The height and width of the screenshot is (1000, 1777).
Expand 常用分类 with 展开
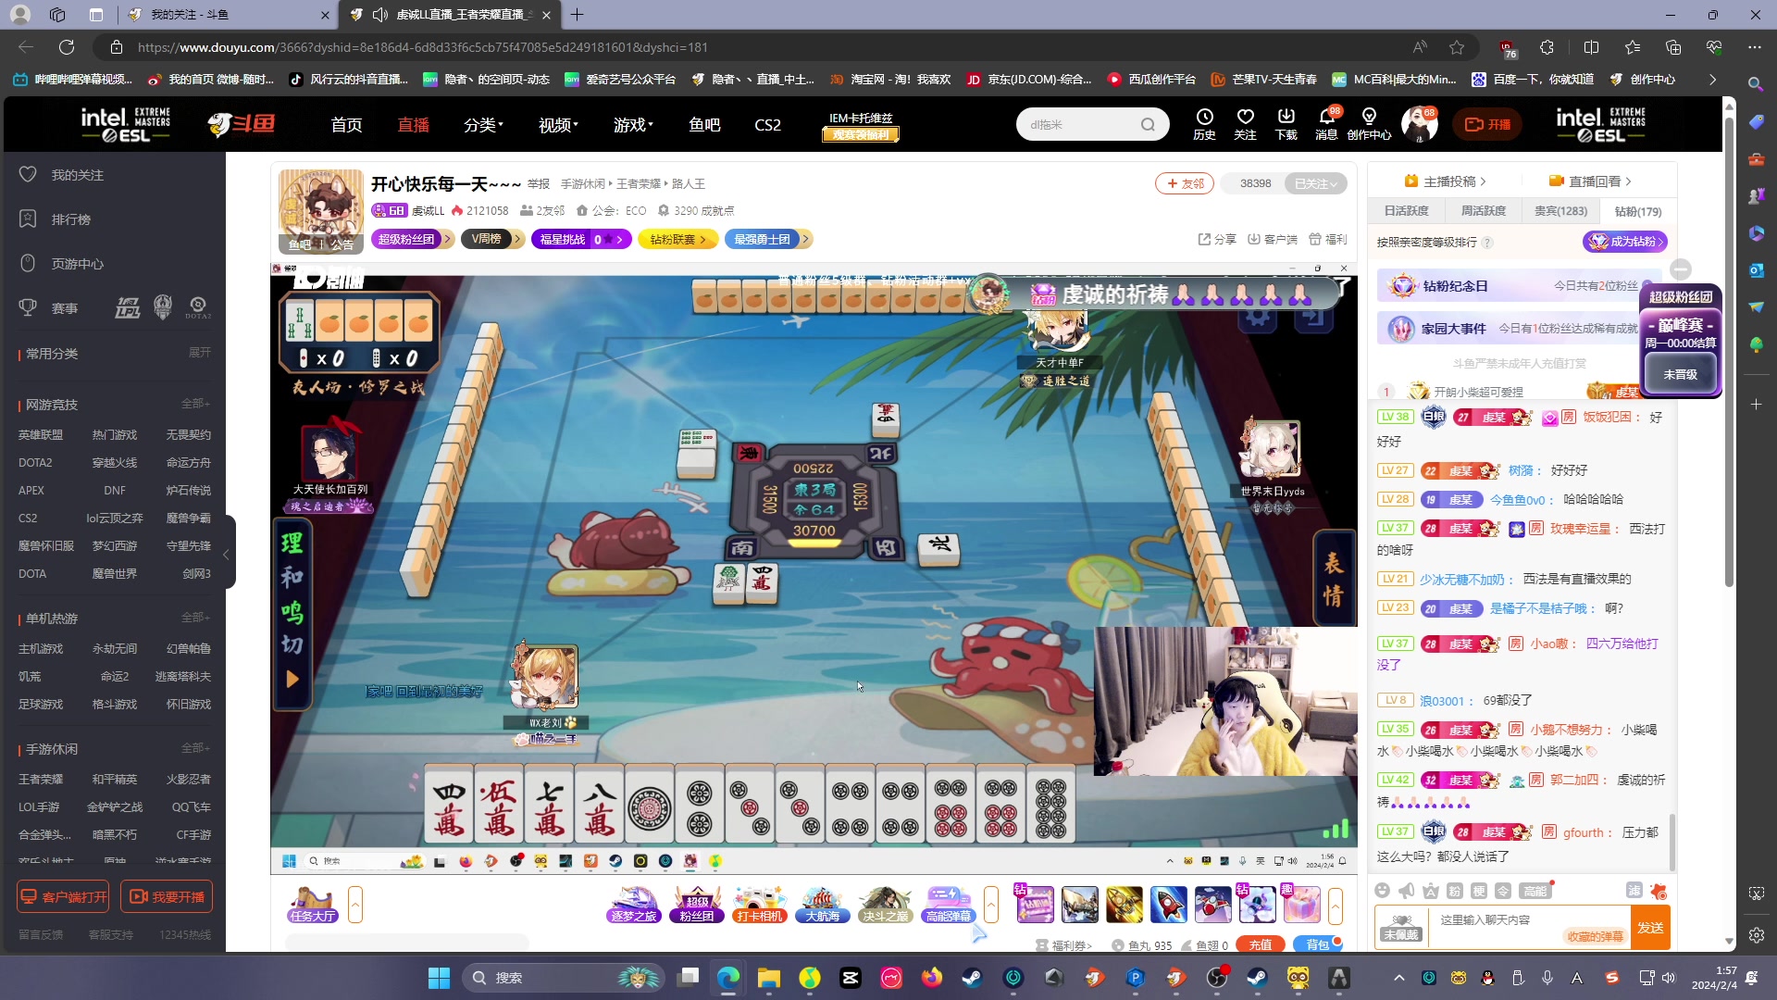(199, 353)
